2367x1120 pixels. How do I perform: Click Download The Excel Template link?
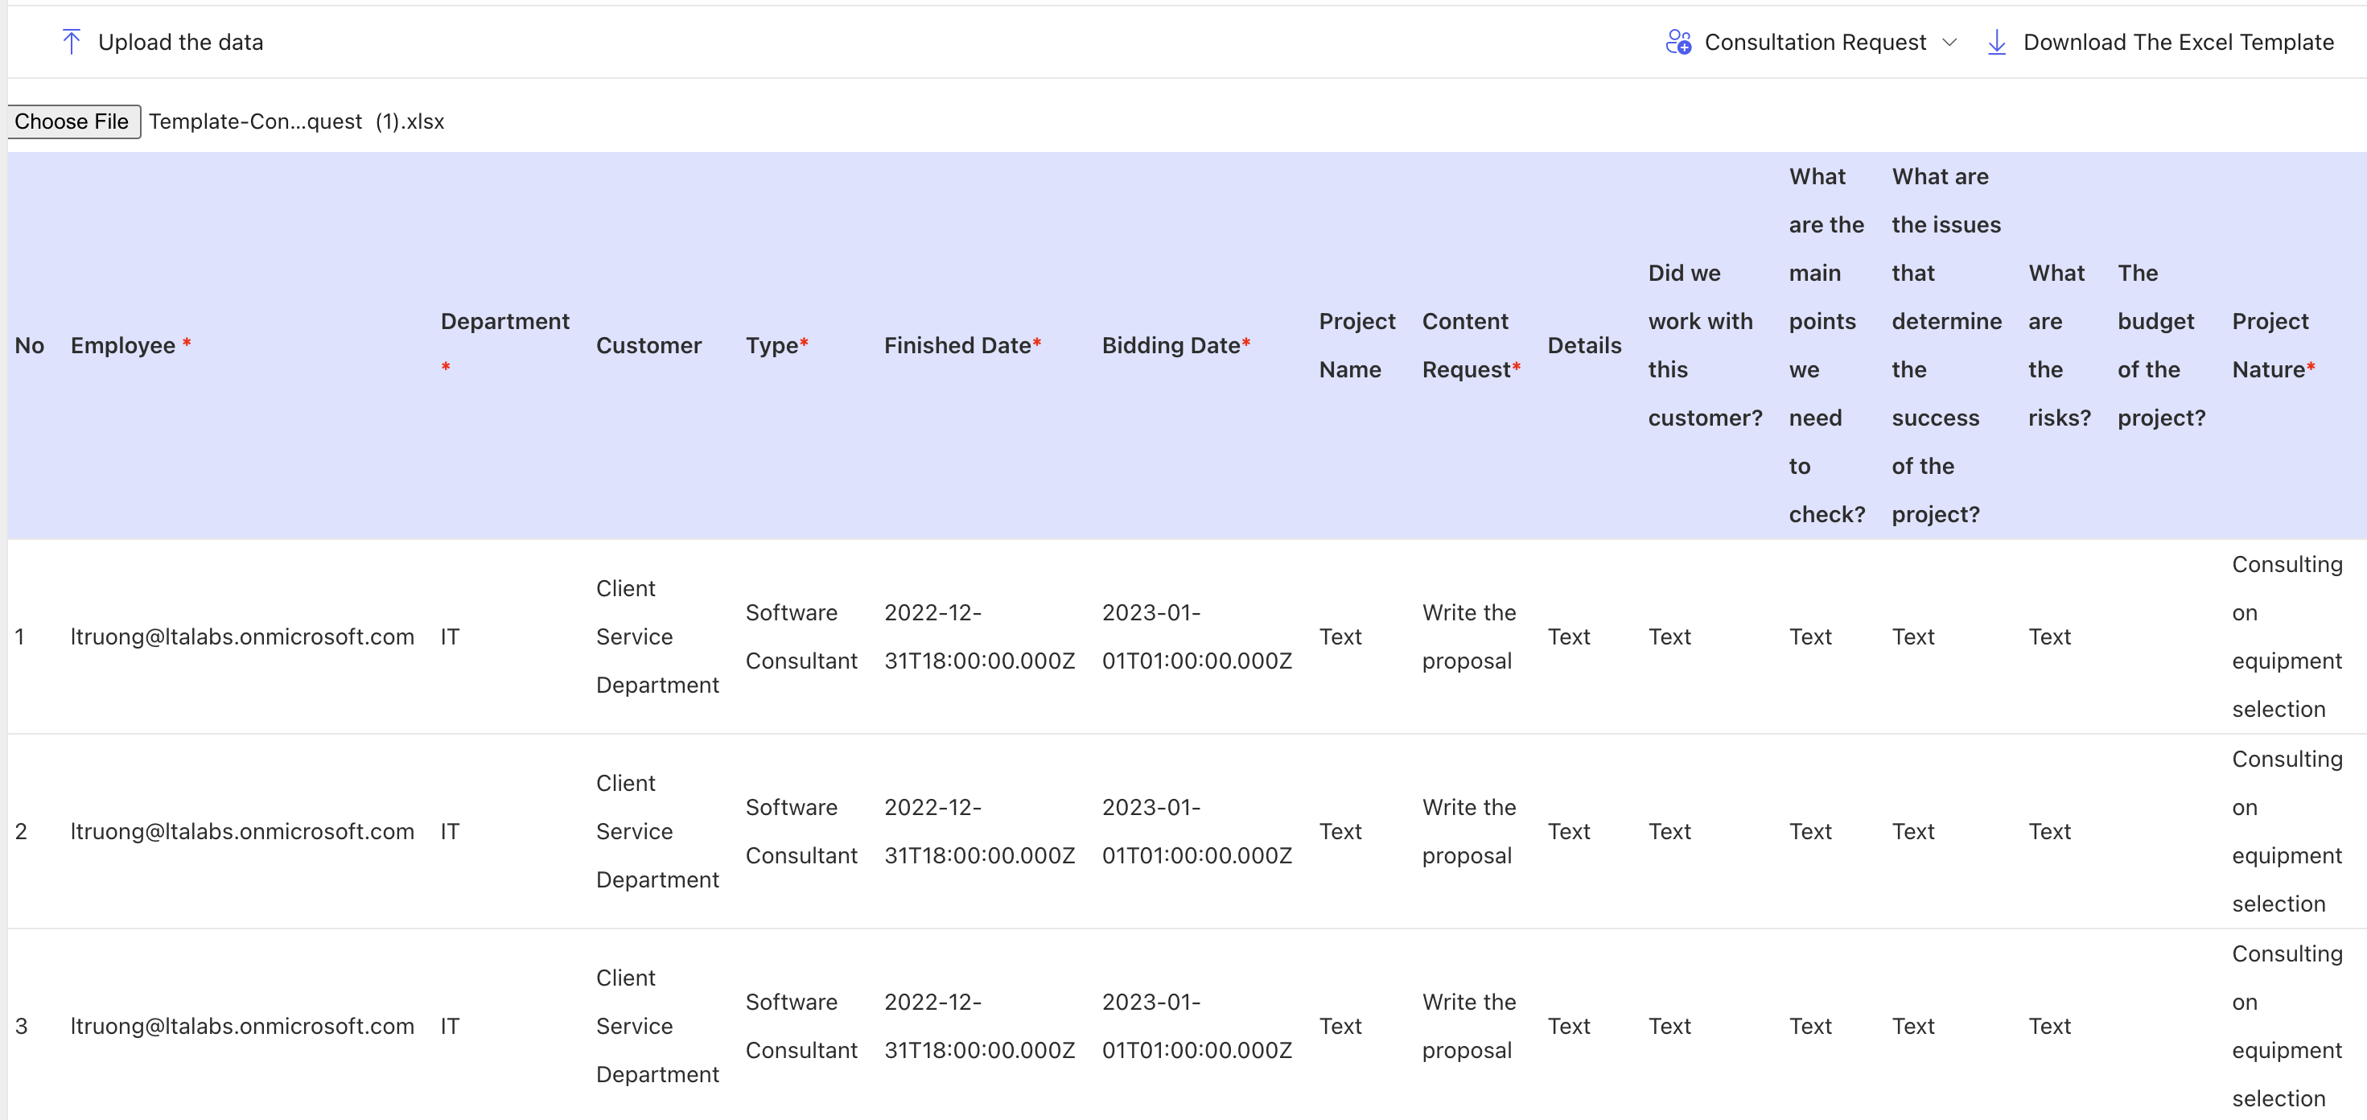[x=2178, y=41]
